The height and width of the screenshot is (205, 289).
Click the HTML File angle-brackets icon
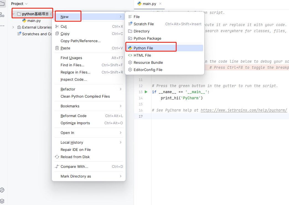pyautogui.click(x=130, y=55)
